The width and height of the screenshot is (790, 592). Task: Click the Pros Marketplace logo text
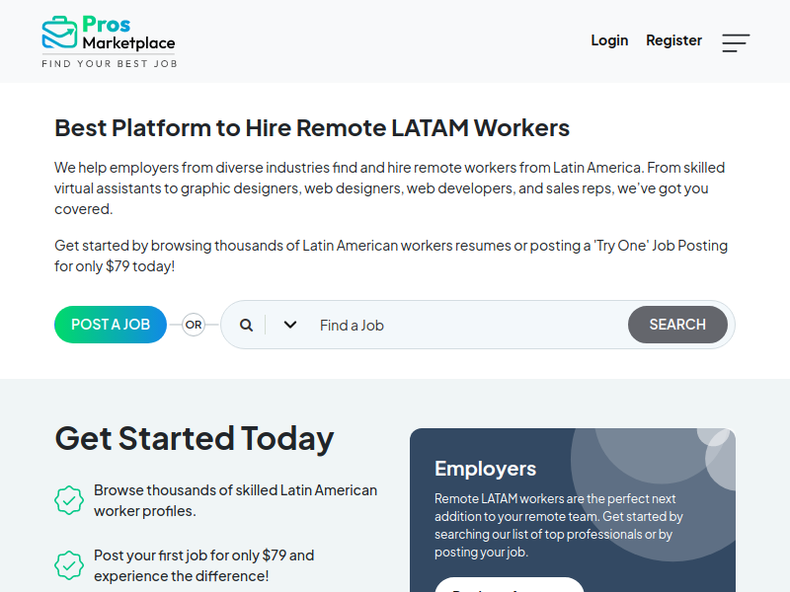pos(128,34)
